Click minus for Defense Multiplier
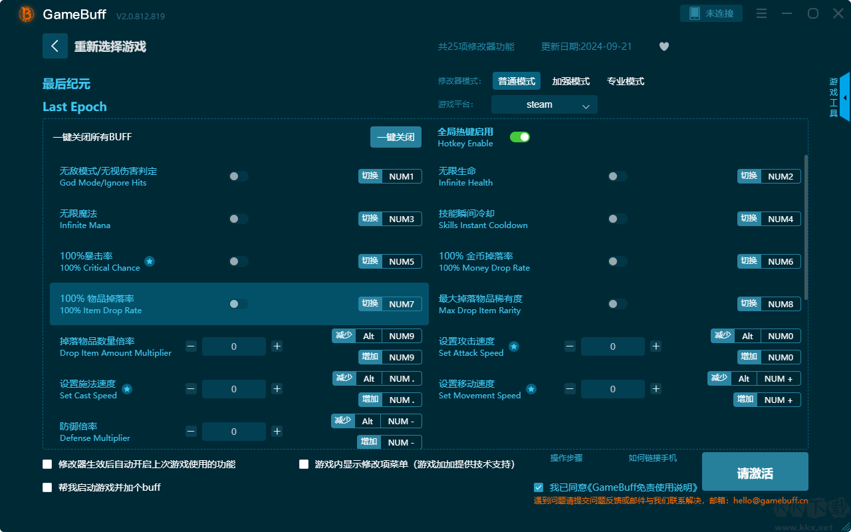The height and width of the screenshot is (532, 851). pos(191,431)
